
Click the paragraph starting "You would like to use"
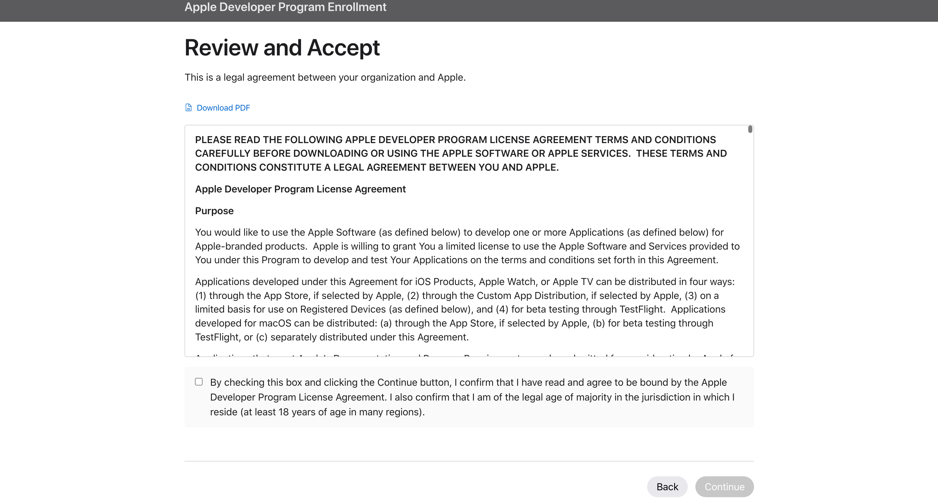pos(467,246)
